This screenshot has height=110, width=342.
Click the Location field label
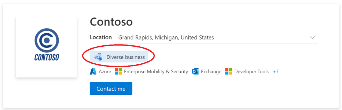101,37
